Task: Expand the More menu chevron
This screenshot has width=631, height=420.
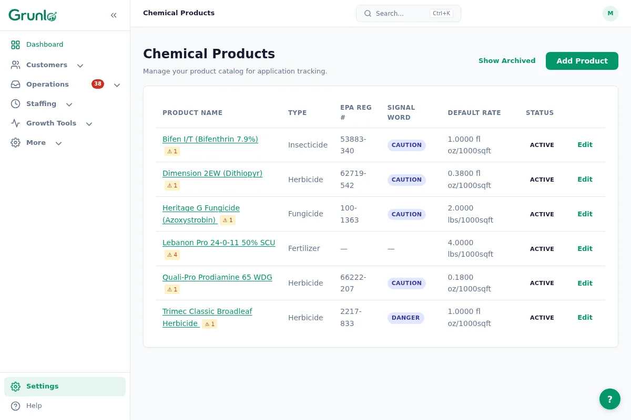Action: [x=58, y=143]
